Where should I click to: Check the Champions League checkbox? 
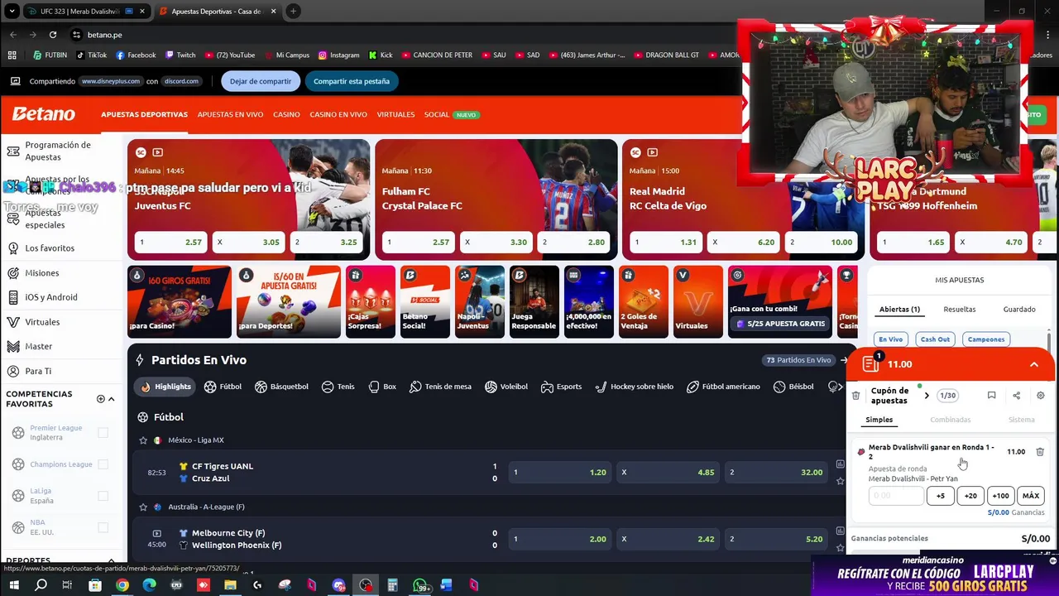click(x=103, y=464)
